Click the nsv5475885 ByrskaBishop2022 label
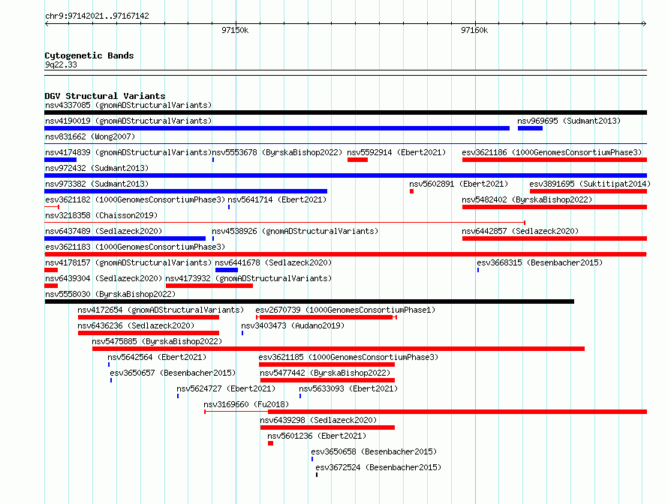668x504 pixels. [157, 341]
